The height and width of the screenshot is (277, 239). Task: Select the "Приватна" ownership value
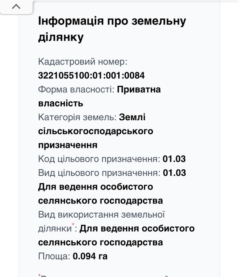click(139, 89)
